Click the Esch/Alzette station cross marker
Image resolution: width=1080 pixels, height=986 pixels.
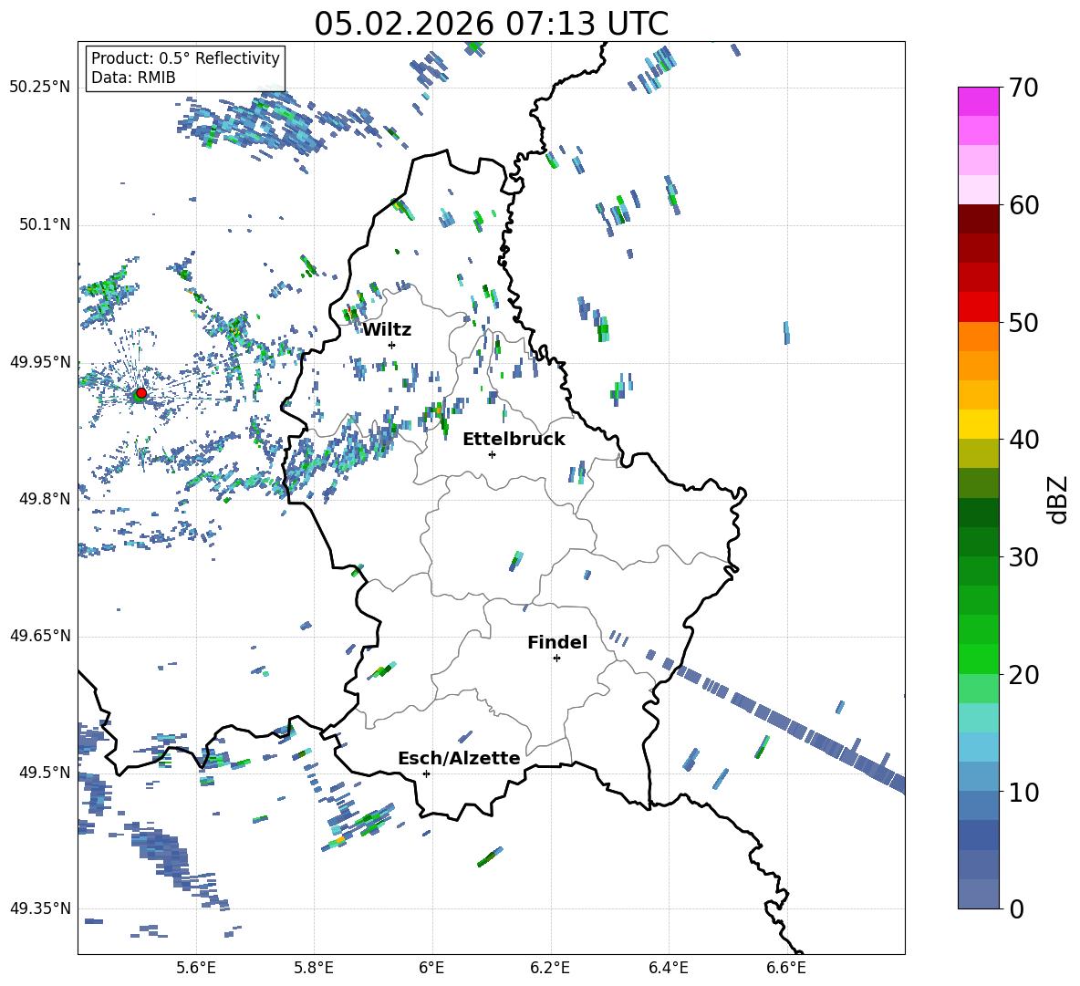click(426, 773)
